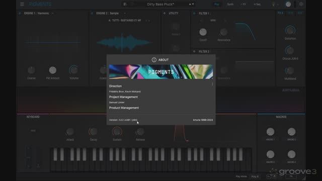Viewport: 322px width, 181px height.
Task: Click the Engine 1 Coarse knob
Action: click(31, 70)
